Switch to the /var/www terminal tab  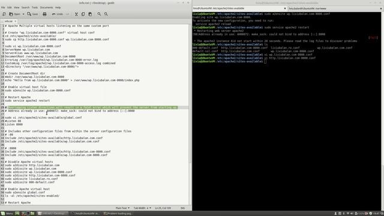pyautogui.click(x=333, y=8)
